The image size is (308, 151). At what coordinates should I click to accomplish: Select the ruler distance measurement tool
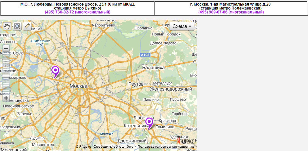click(x=27, y=26)
